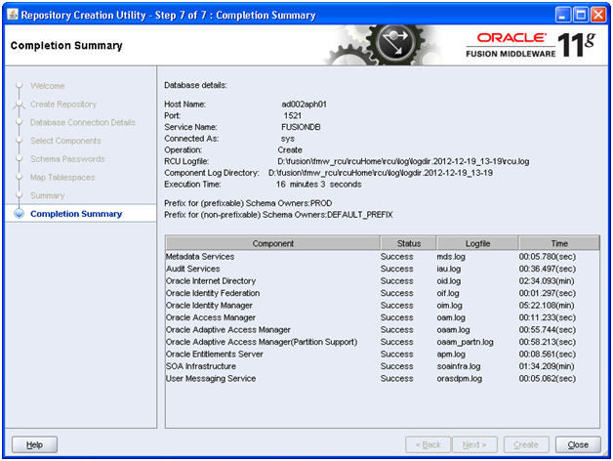Select the Oracle Identity Manager row
613x461 pixels.
click(x=383, y=306)
